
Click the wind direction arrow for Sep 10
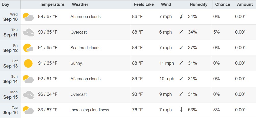coord(181,16)
